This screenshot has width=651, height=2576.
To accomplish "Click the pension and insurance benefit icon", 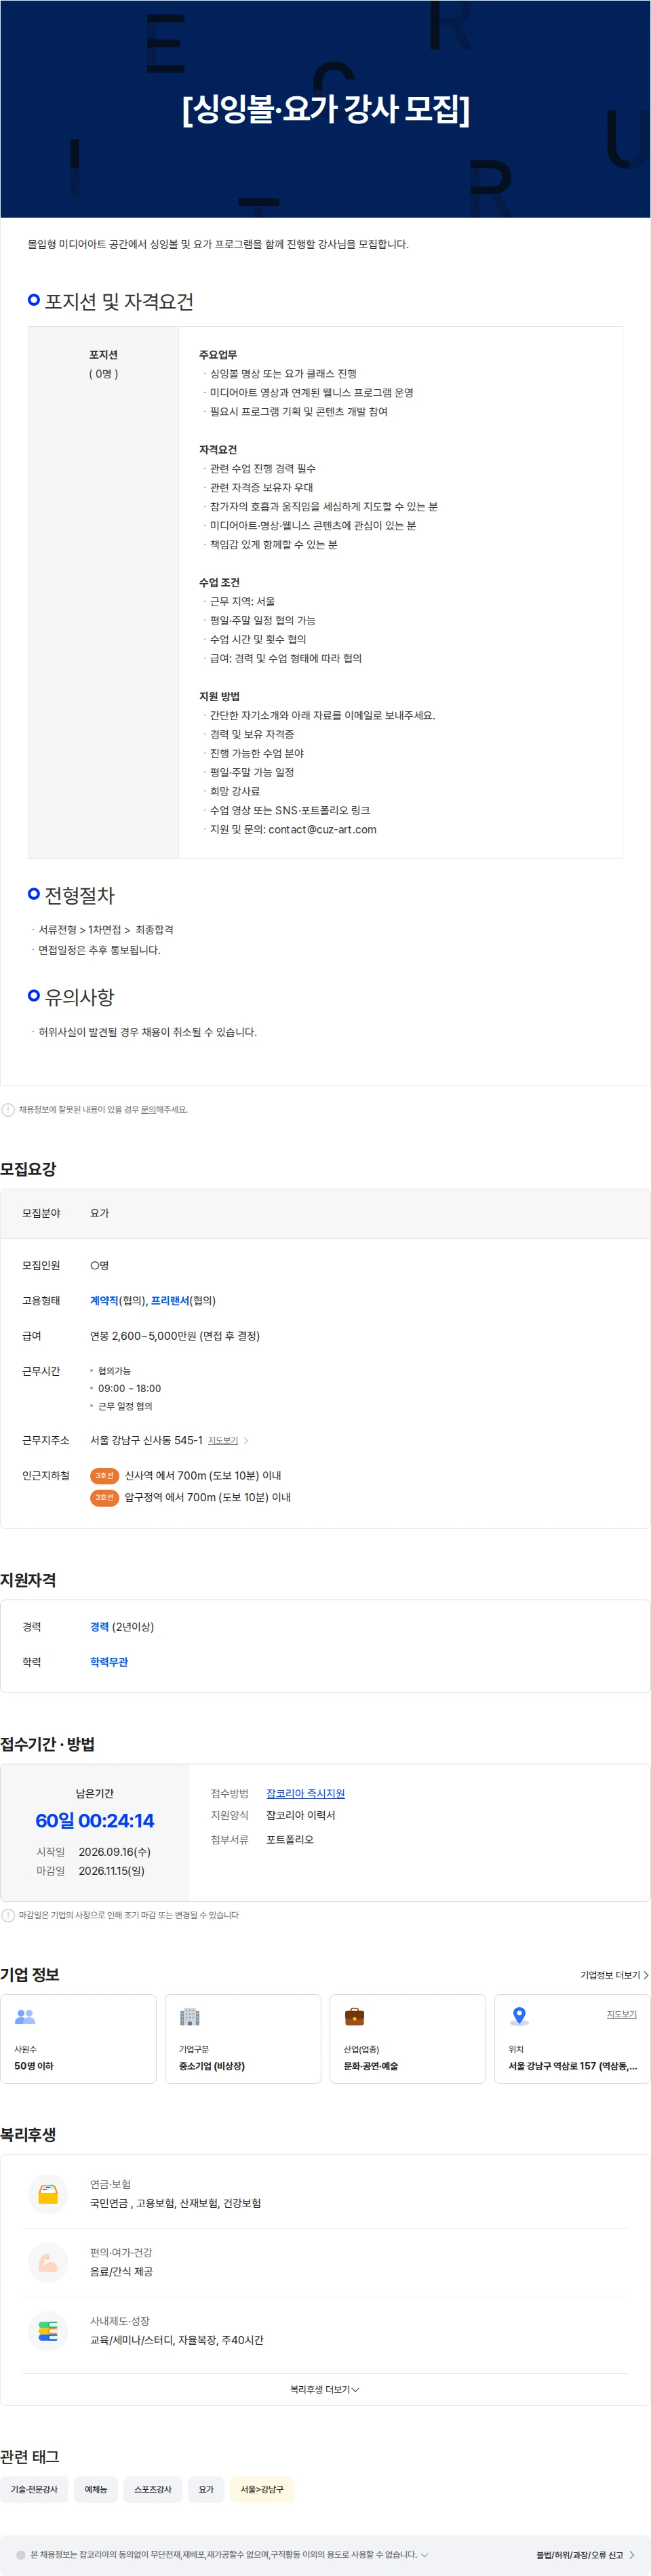I will (x=48, y=2194).
